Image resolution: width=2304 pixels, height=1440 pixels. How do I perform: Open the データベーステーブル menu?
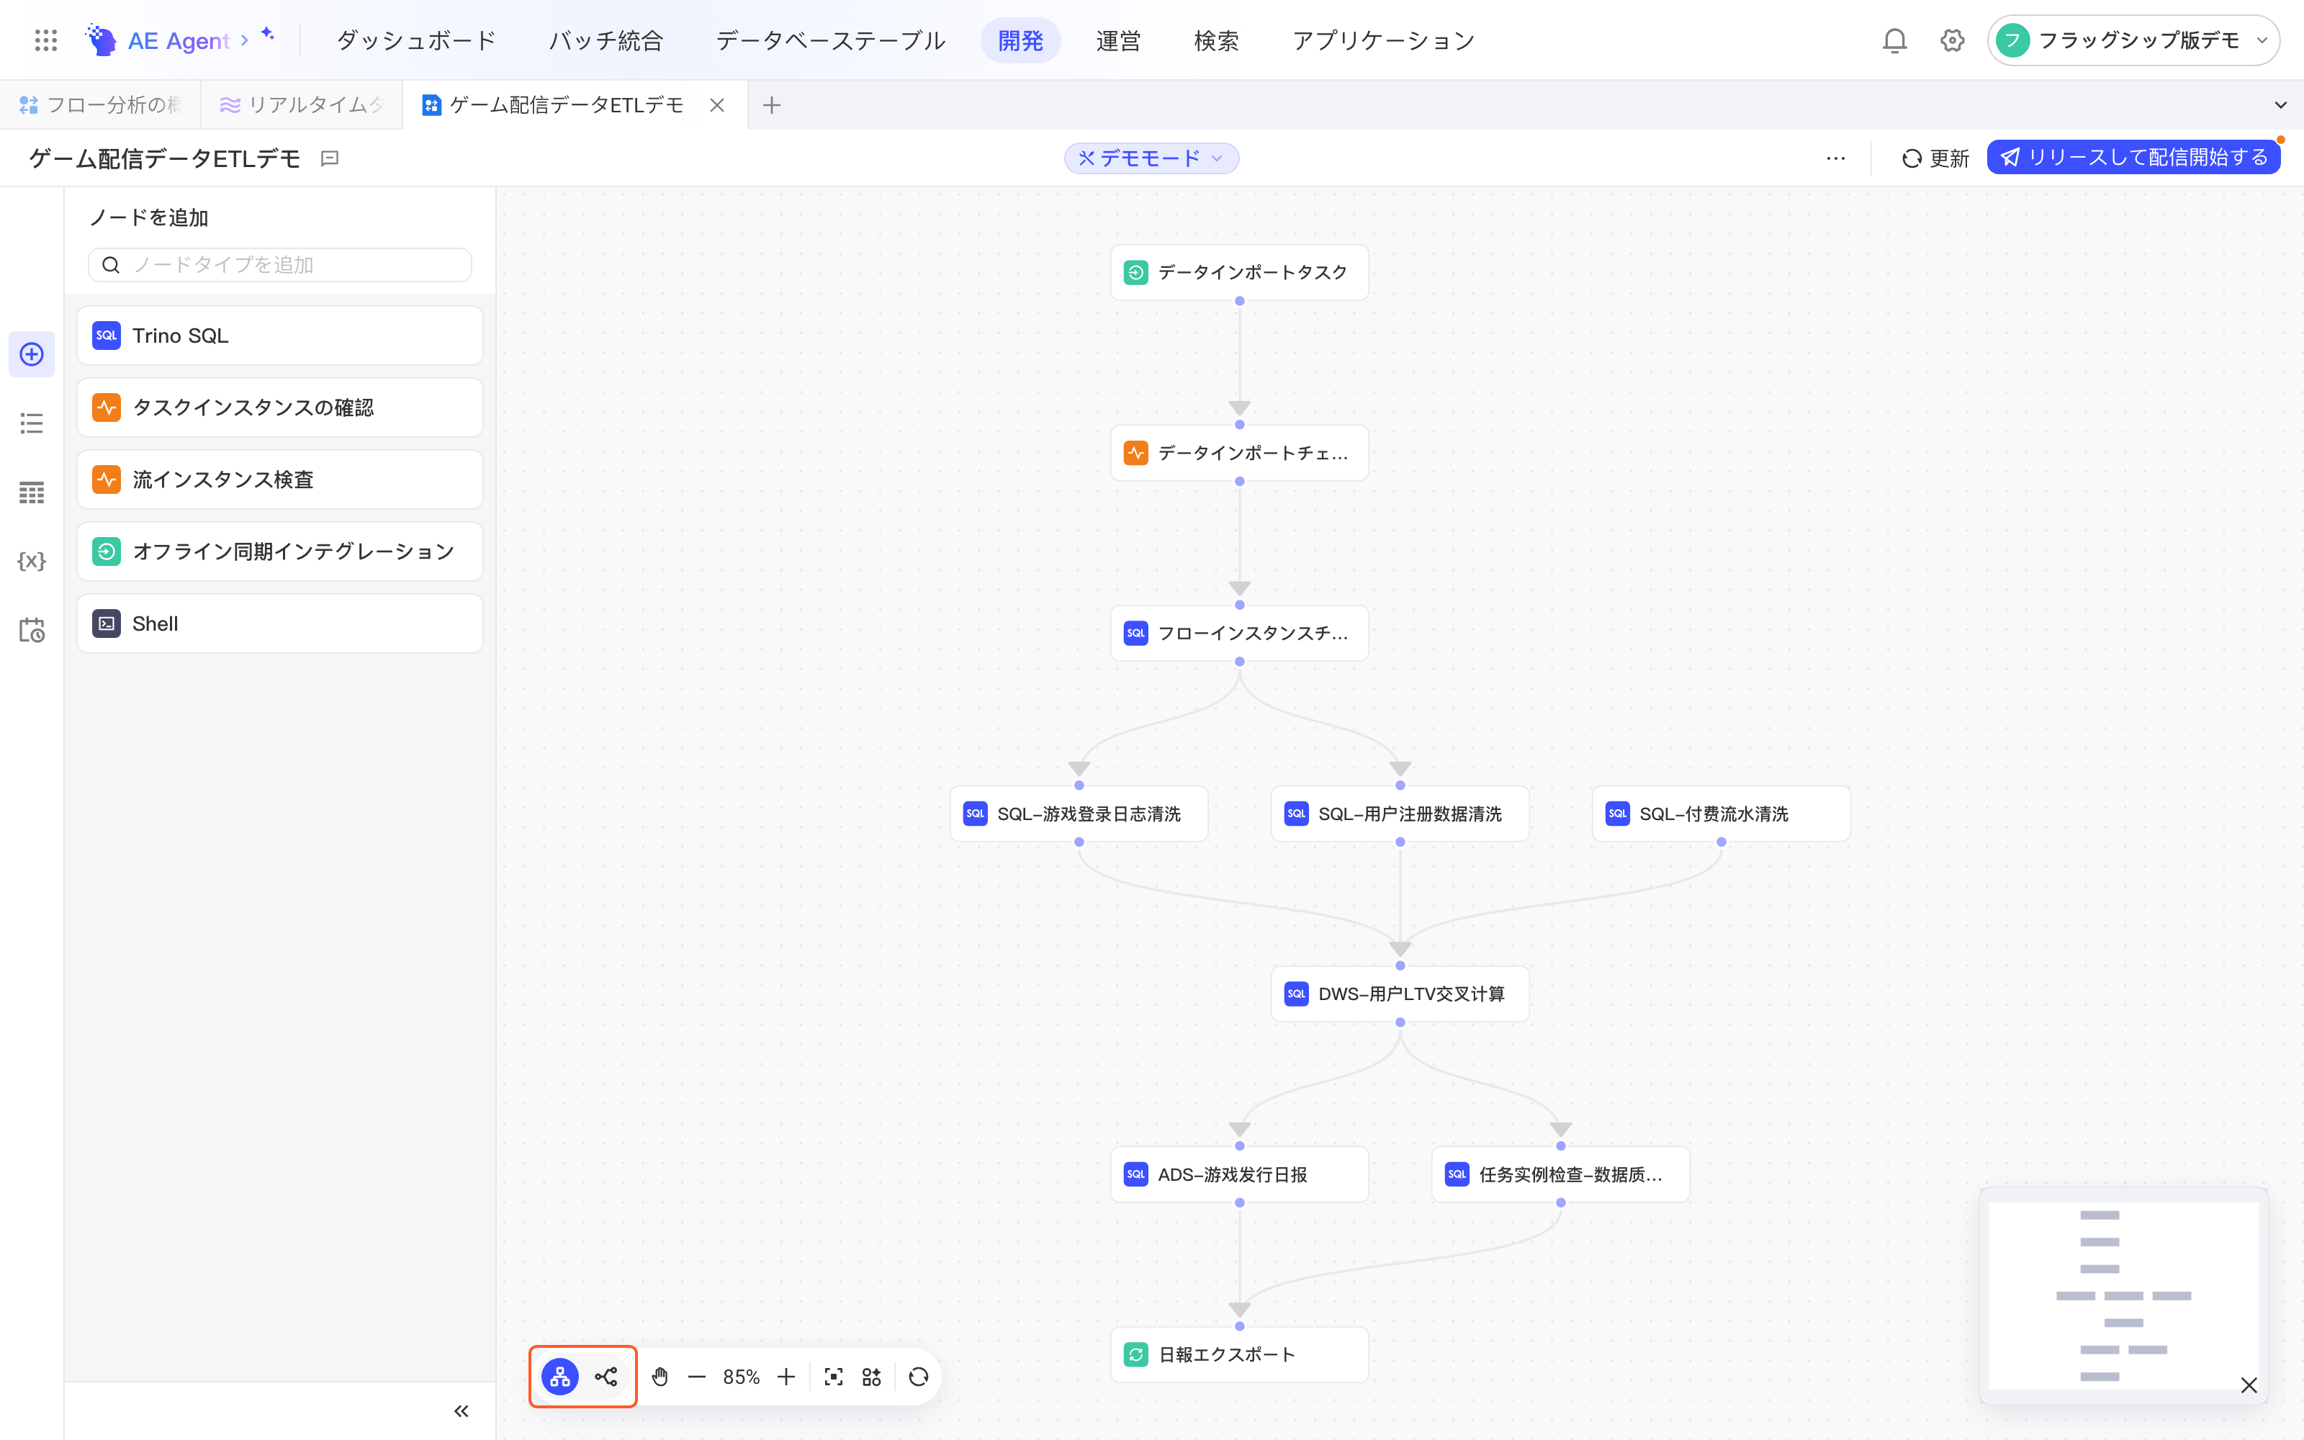click(x=830, y=40)
